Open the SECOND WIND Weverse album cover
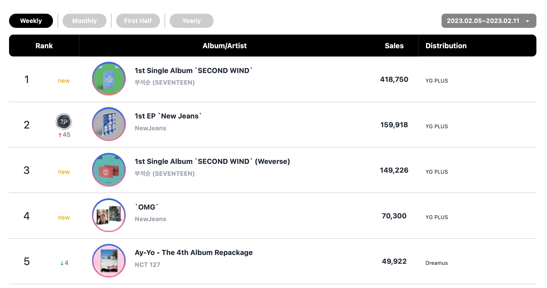 pyautogui.click(x=109, y=170)
